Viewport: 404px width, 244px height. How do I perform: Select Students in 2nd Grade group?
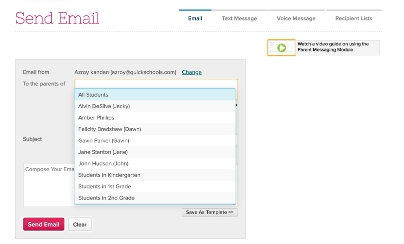click(x=155, y=198)
